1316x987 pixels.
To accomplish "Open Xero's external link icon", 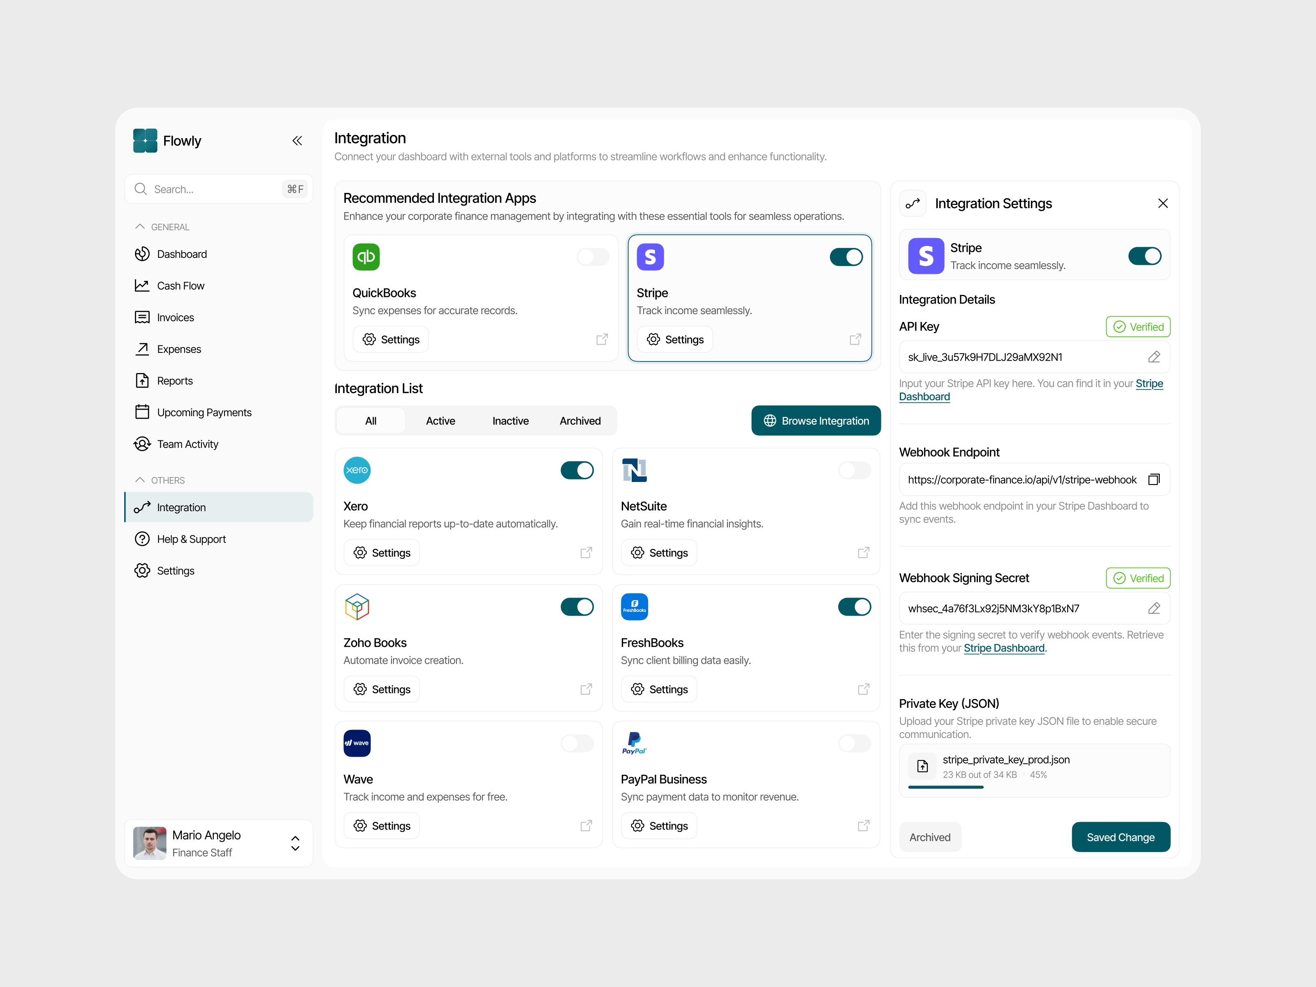I will [x=586, y=552].
